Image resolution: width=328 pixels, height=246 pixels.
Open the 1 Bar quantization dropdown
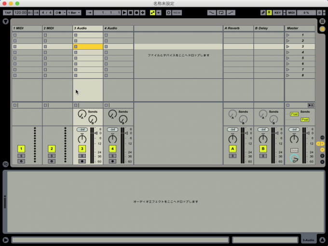[74, 13]
